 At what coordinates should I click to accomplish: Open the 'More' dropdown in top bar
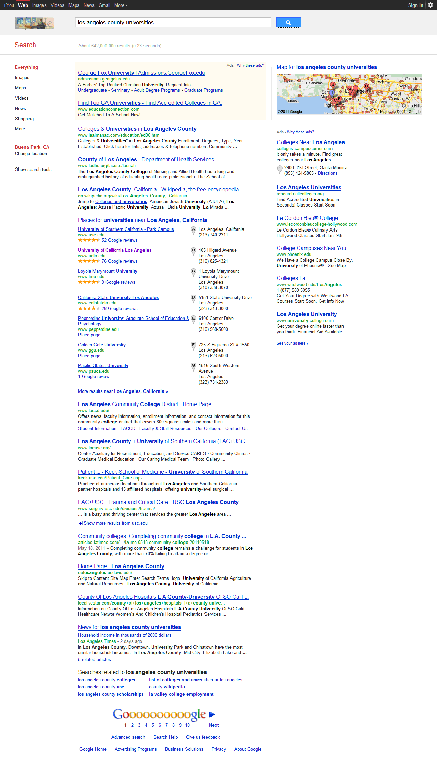[121, 5]
